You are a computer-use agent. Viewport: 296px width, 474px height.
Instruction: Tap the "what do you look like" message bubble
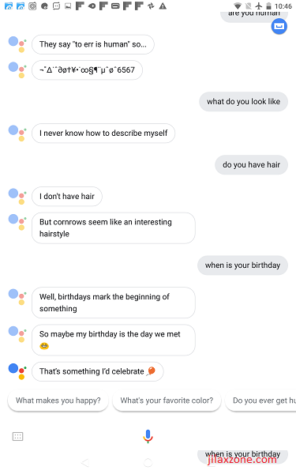click(243, 102)
